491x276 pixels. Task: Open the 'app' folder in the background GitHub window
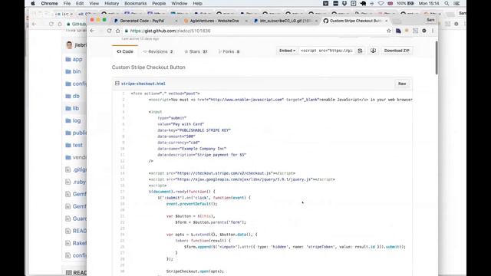click(77, 59)
